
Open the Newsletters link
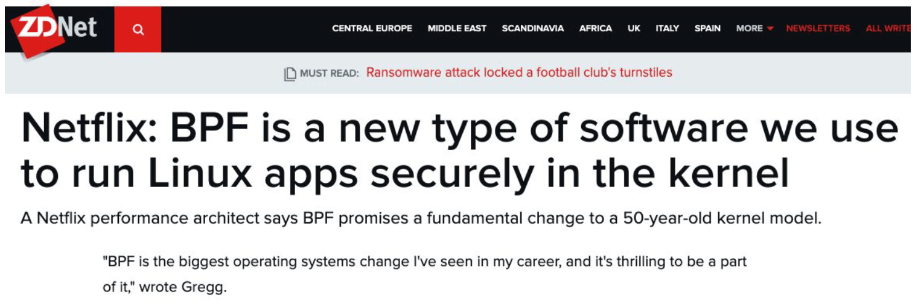pos(818,28)
